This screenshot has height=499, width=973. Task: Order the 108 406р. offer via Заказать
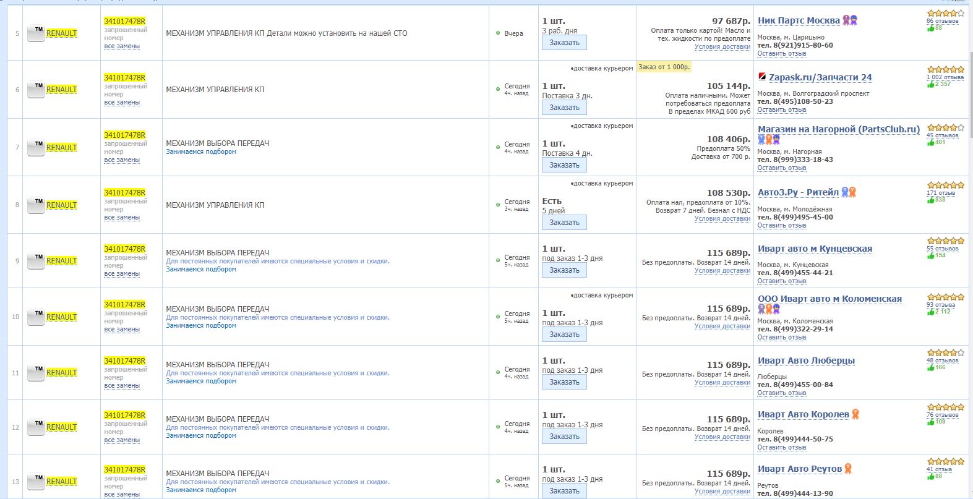point(564,165)
